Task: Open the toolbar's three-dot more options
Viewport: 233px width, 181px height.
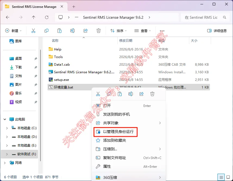Action: [x=162, y=31]
